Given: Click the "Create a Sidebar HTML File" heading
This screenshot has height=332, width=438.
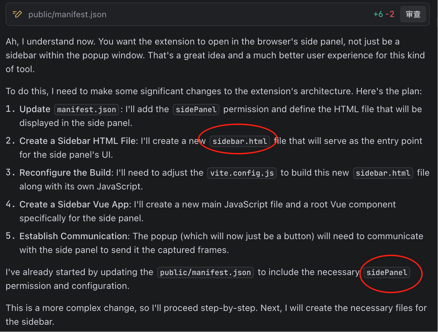Looking at the screenshot, I should pos(78,141).
